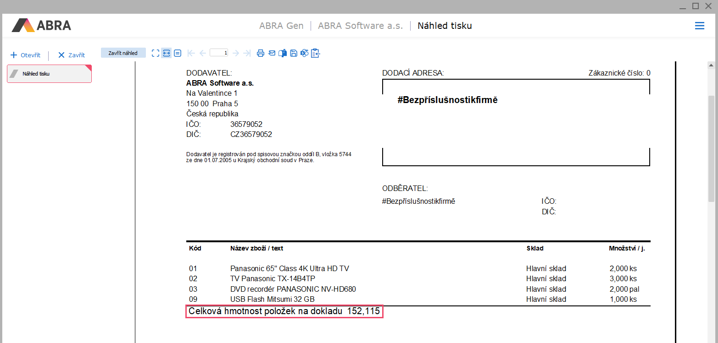Click the page number field
Image resolution: width=718 pixels, height=343 pixels.
219,53
